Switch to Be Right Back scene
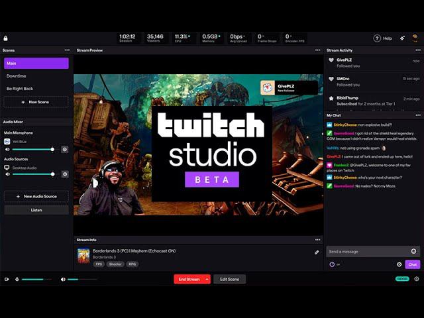424x318 pixels. (x=36, y=89)
